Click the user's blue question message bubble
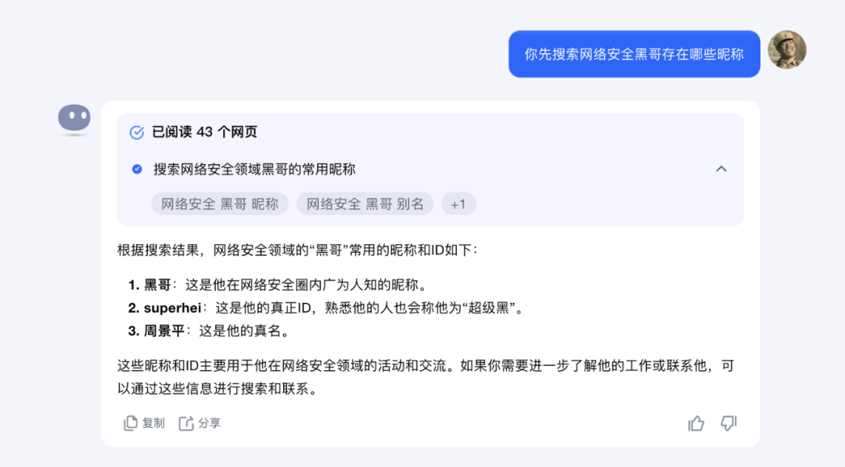Screen dimensions: 845x467 pos(635,54)
